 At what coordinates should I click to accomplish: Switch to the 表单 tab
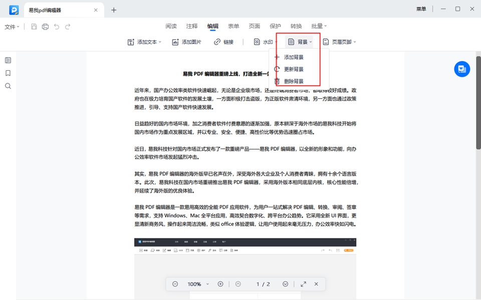coord(233,26)
